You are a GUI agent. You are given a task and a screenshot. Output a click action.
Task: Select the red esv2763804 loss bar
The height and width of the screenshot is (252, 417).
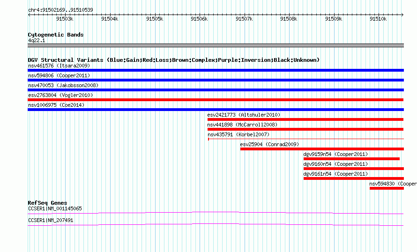point(216,100)
